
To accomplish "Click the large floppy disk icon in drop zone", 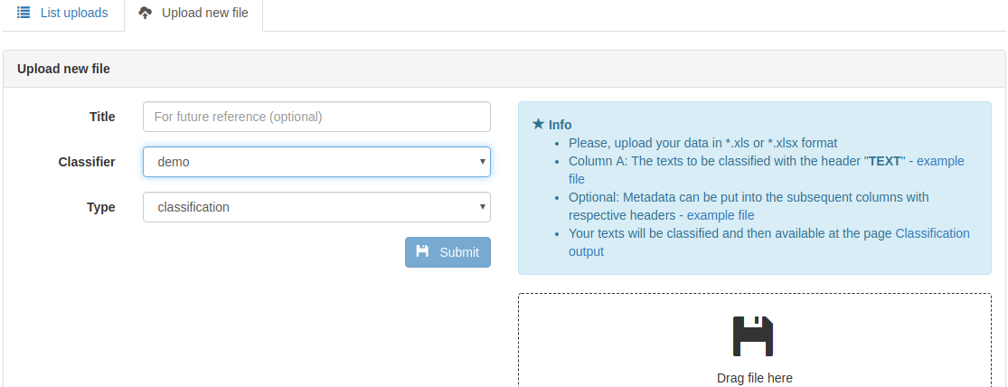I will pyautogui.click(x=753, y=335).
